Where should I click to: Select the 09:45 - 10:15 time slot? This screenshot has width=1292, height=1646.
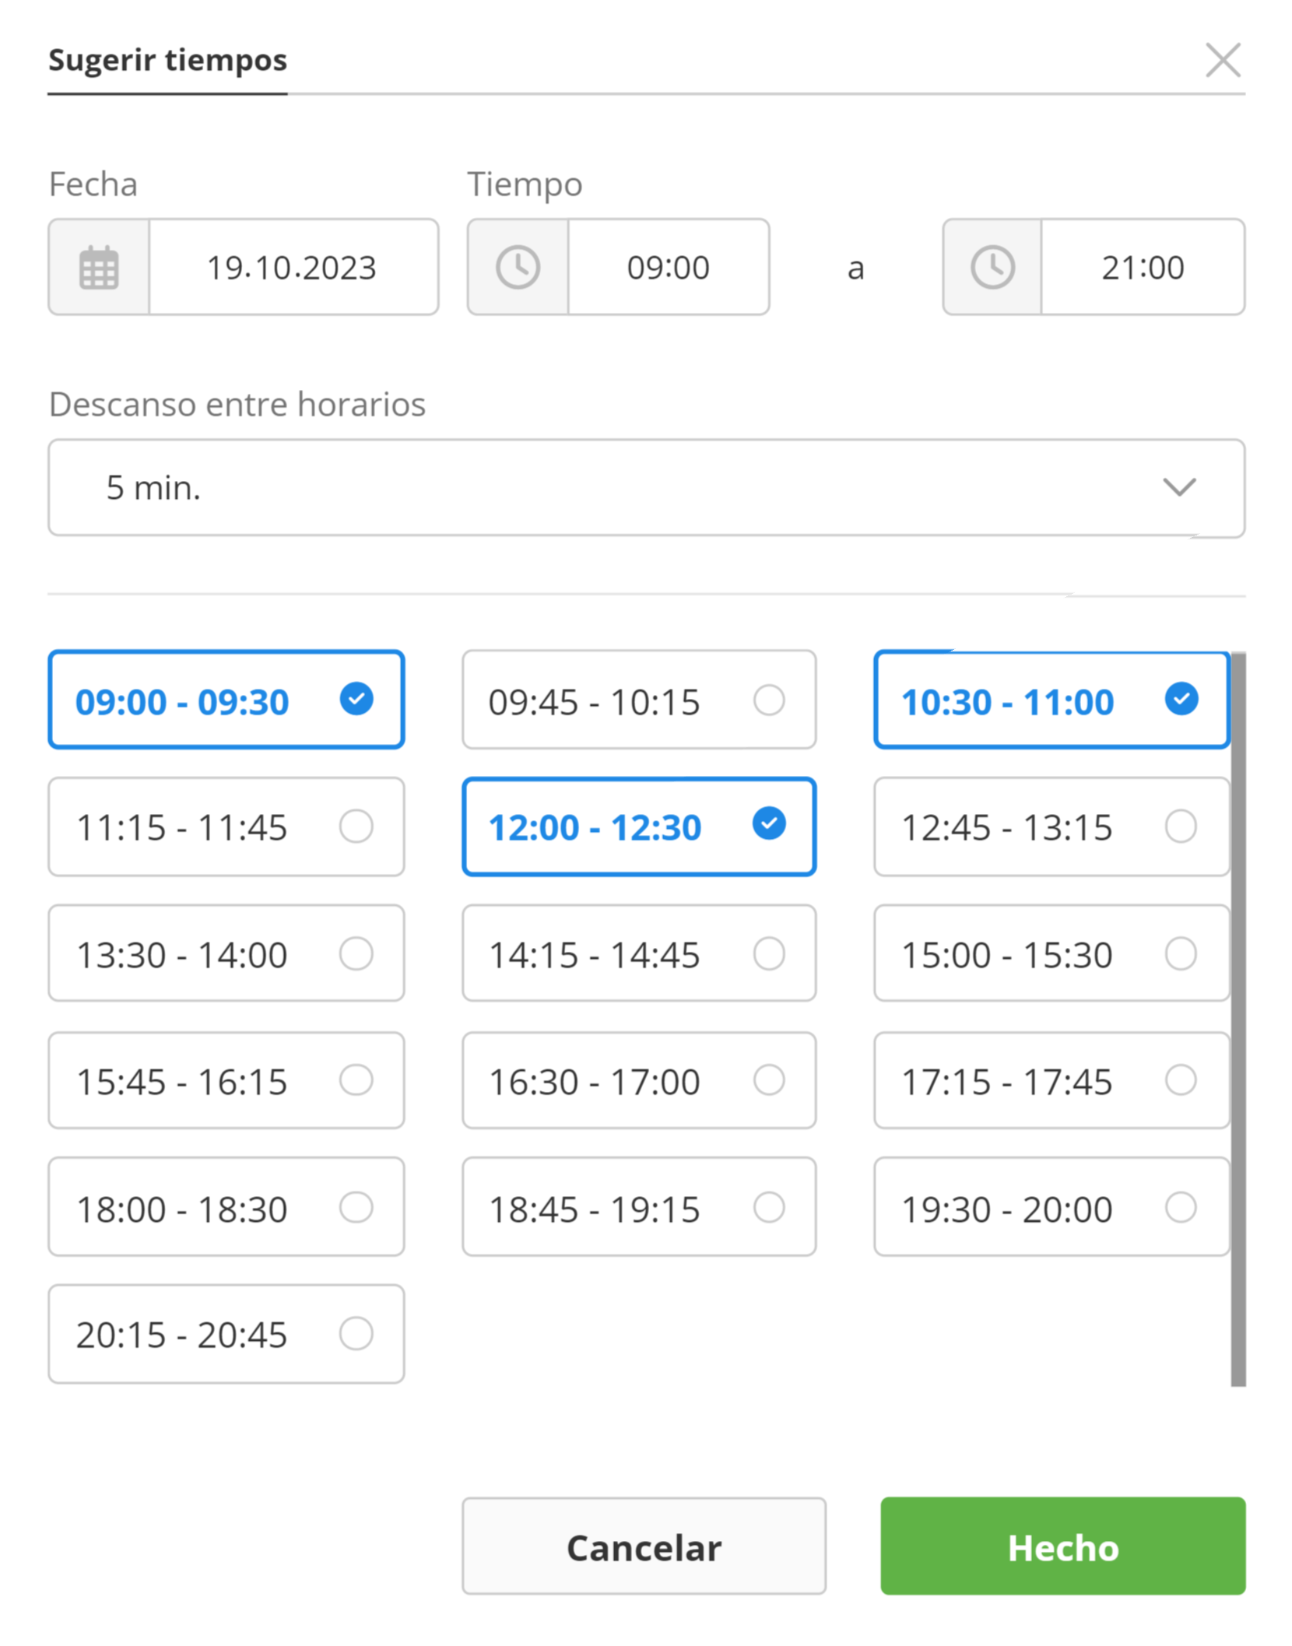click(638, 700)
